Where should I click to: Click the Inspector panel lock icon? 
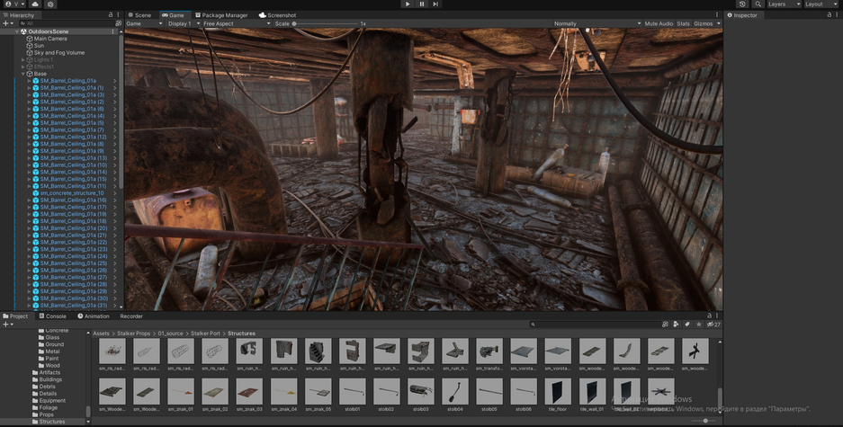coord(828,15)
